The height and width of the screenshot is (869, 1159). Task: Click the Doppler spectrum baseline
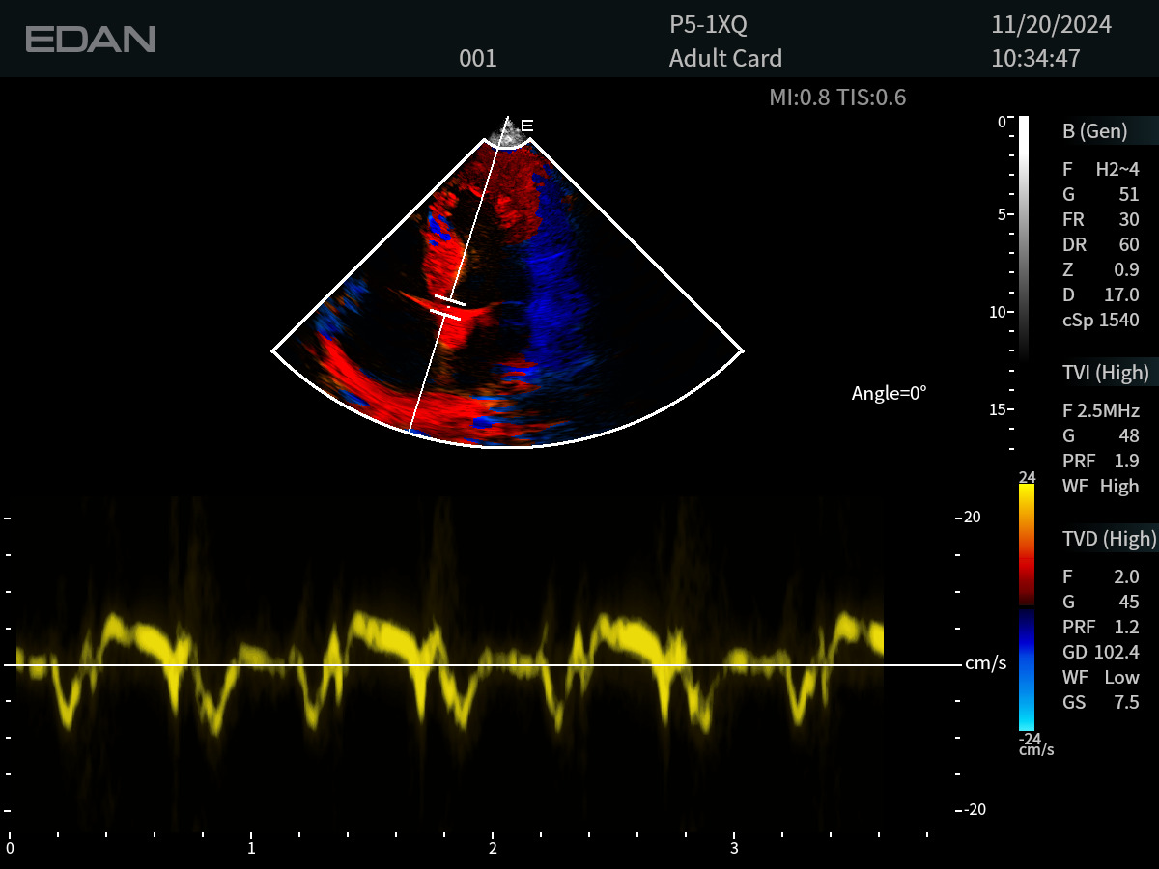483,665
